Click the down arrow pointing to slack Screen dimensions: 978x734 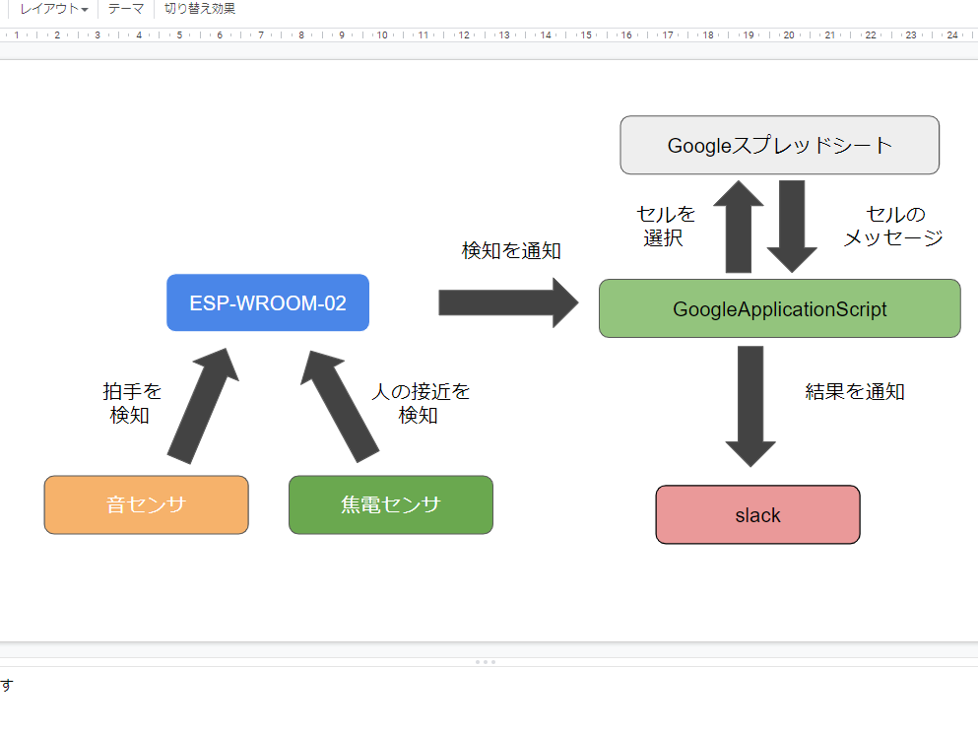750,404
